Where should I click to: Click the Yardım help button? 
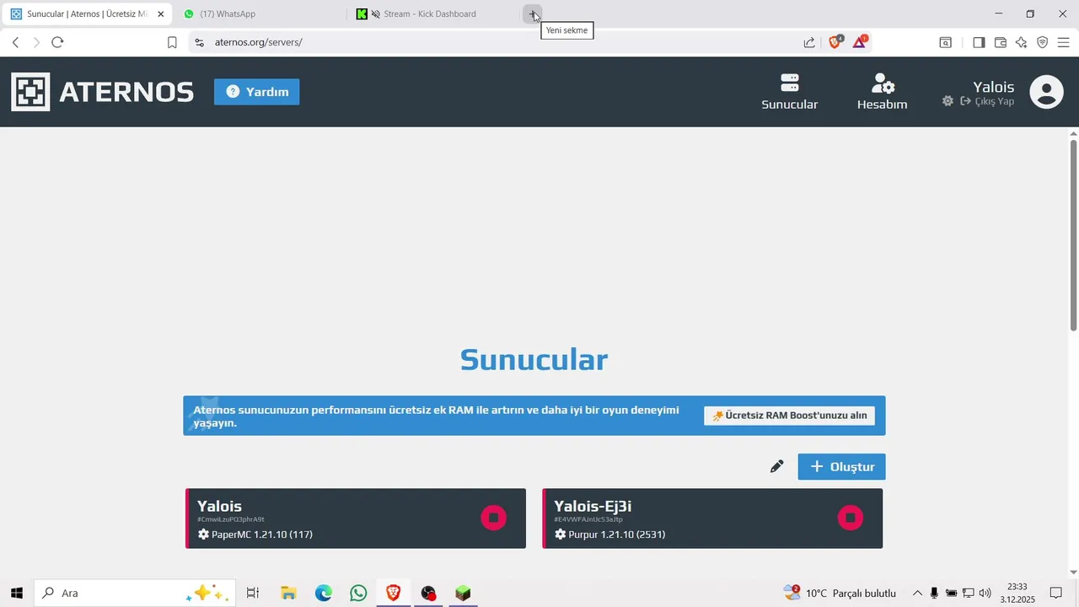point(256,92)
